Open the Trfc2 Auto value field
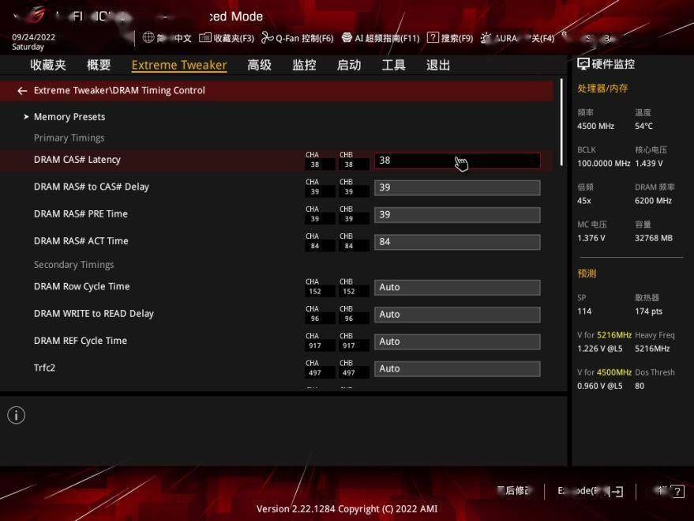The width and height of the screenshot is (694, 521). click(x=456, y=368)
